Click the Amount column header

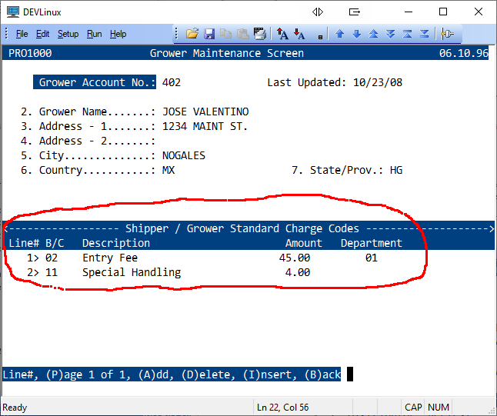304,243
